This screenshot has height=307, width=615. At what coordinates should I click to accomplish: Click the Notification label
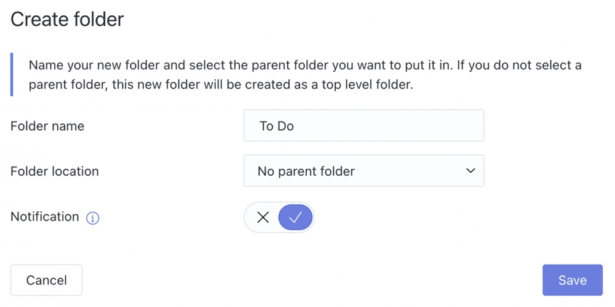pos(45,217)
